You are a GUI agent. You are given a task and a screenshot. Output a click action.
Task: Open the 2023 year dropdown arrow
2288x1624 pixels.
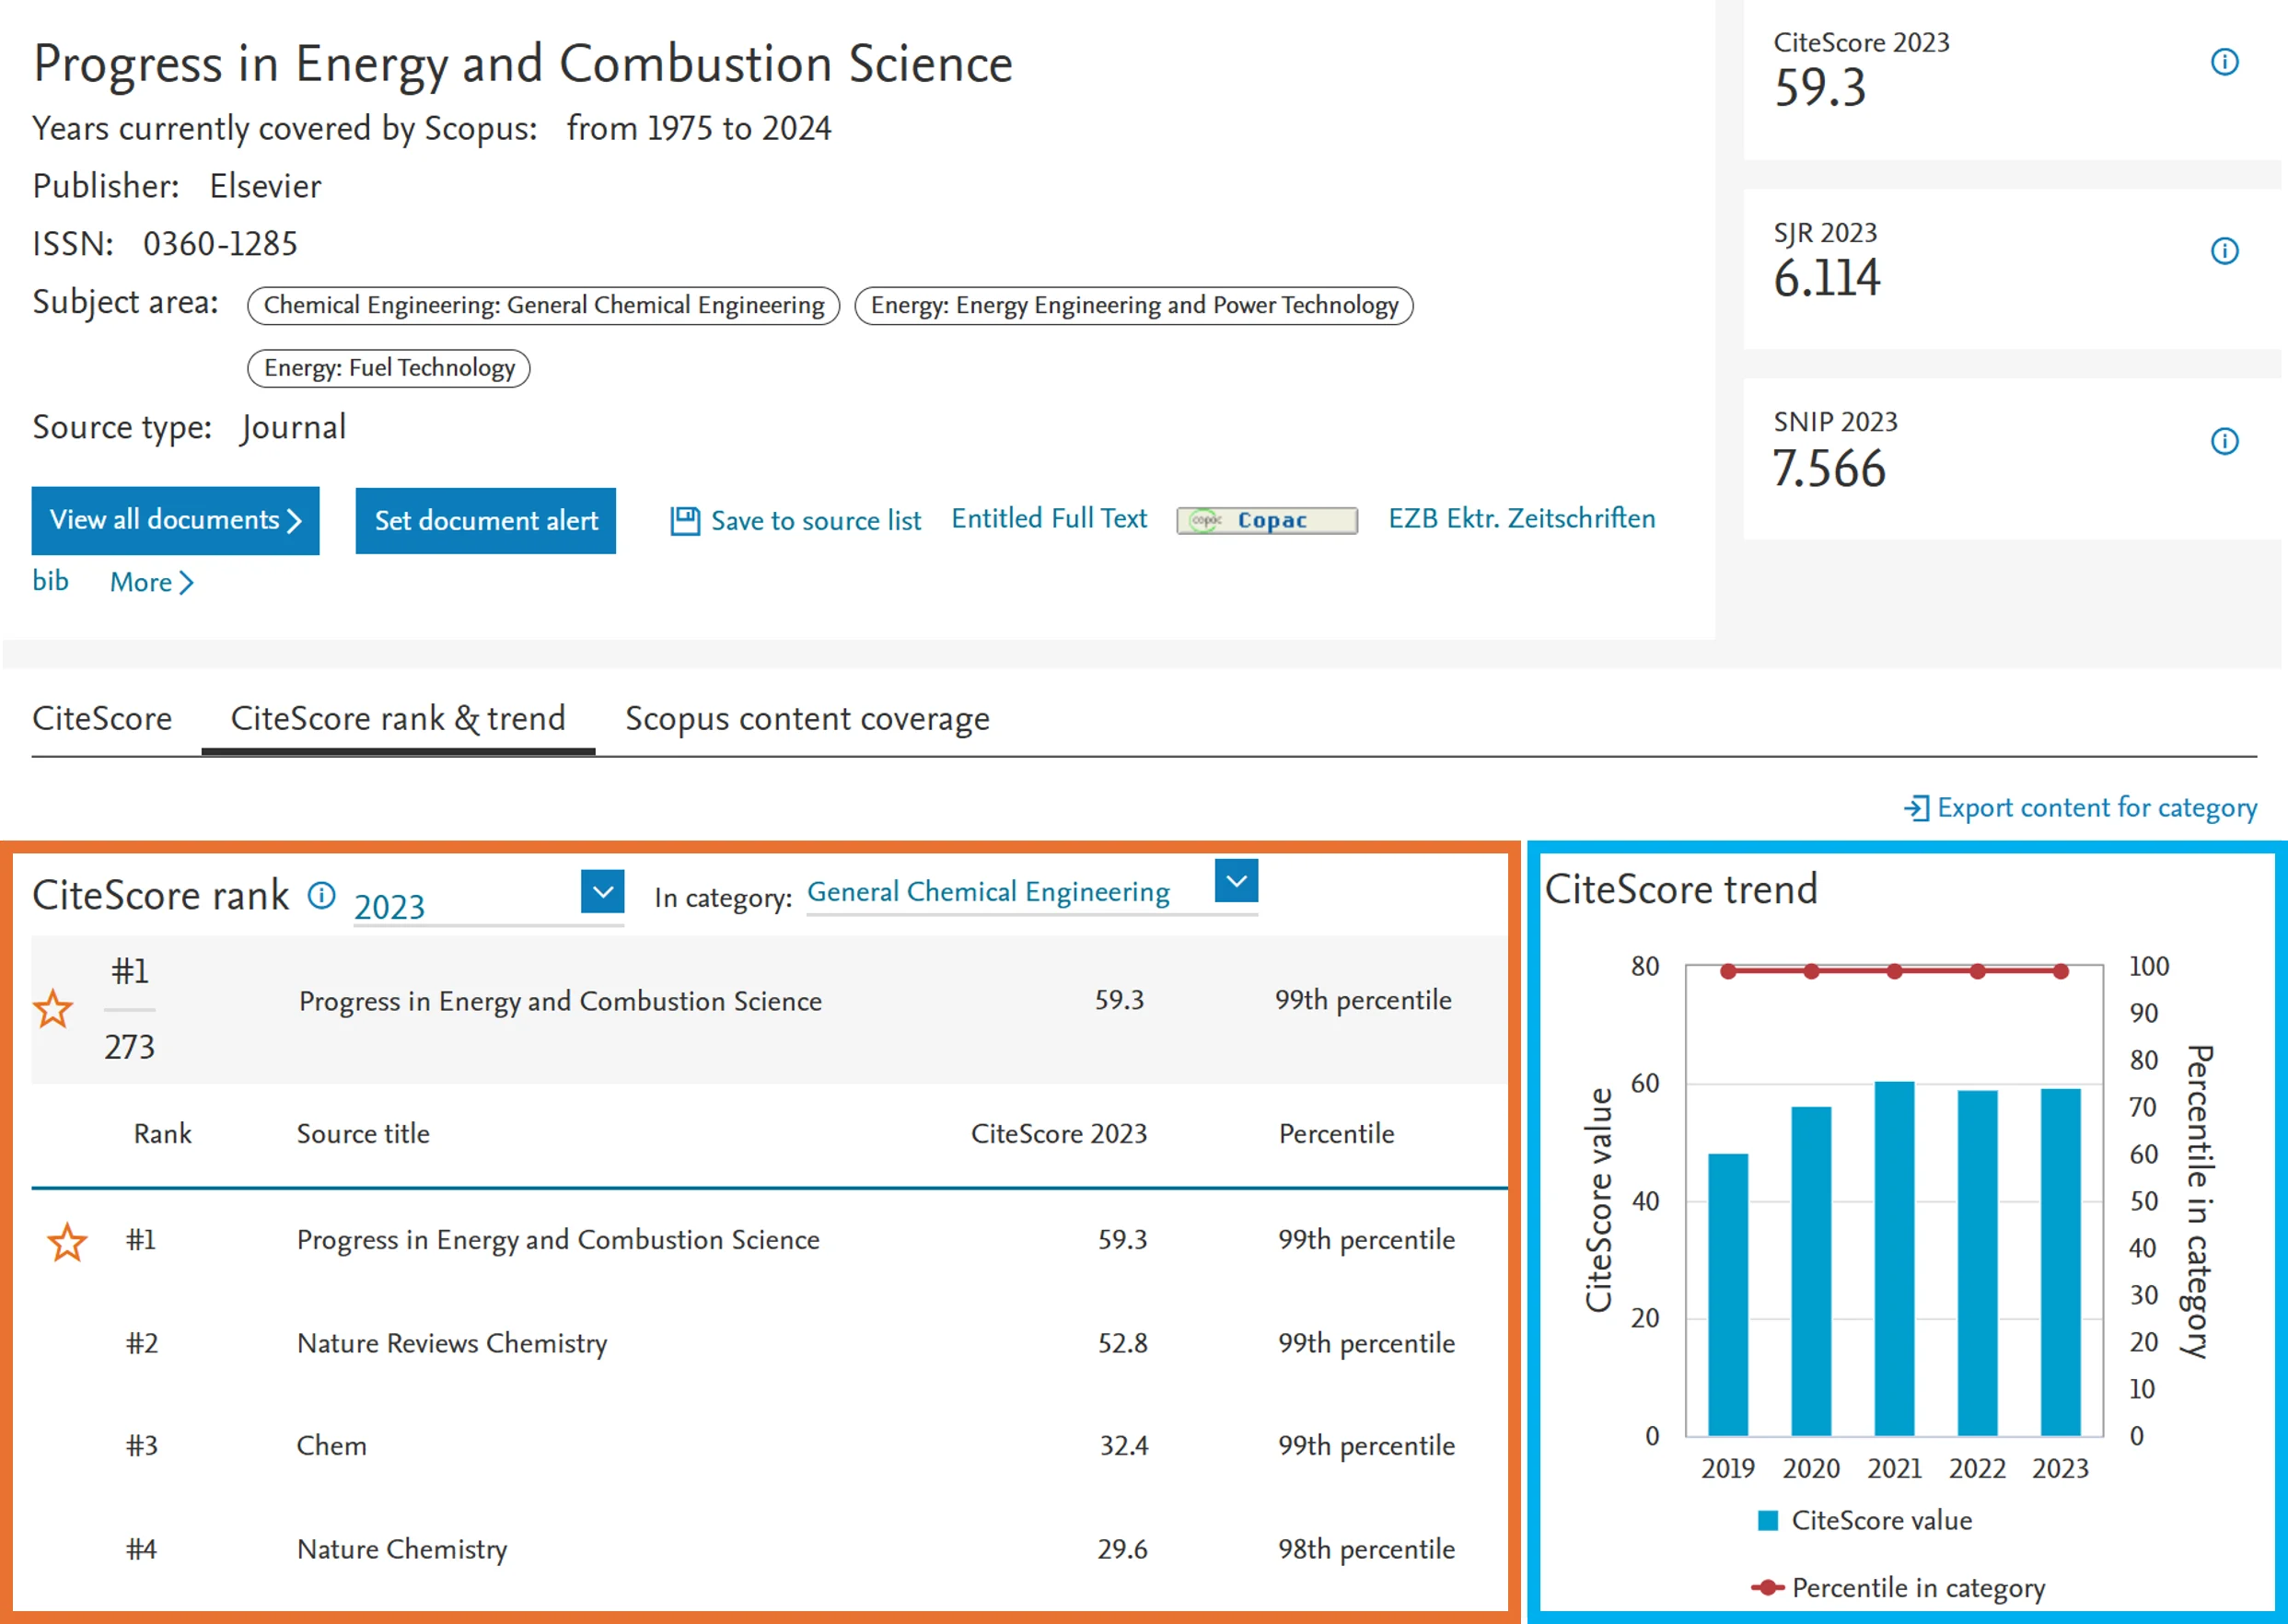pyautogui.click(x=602, y=891)
